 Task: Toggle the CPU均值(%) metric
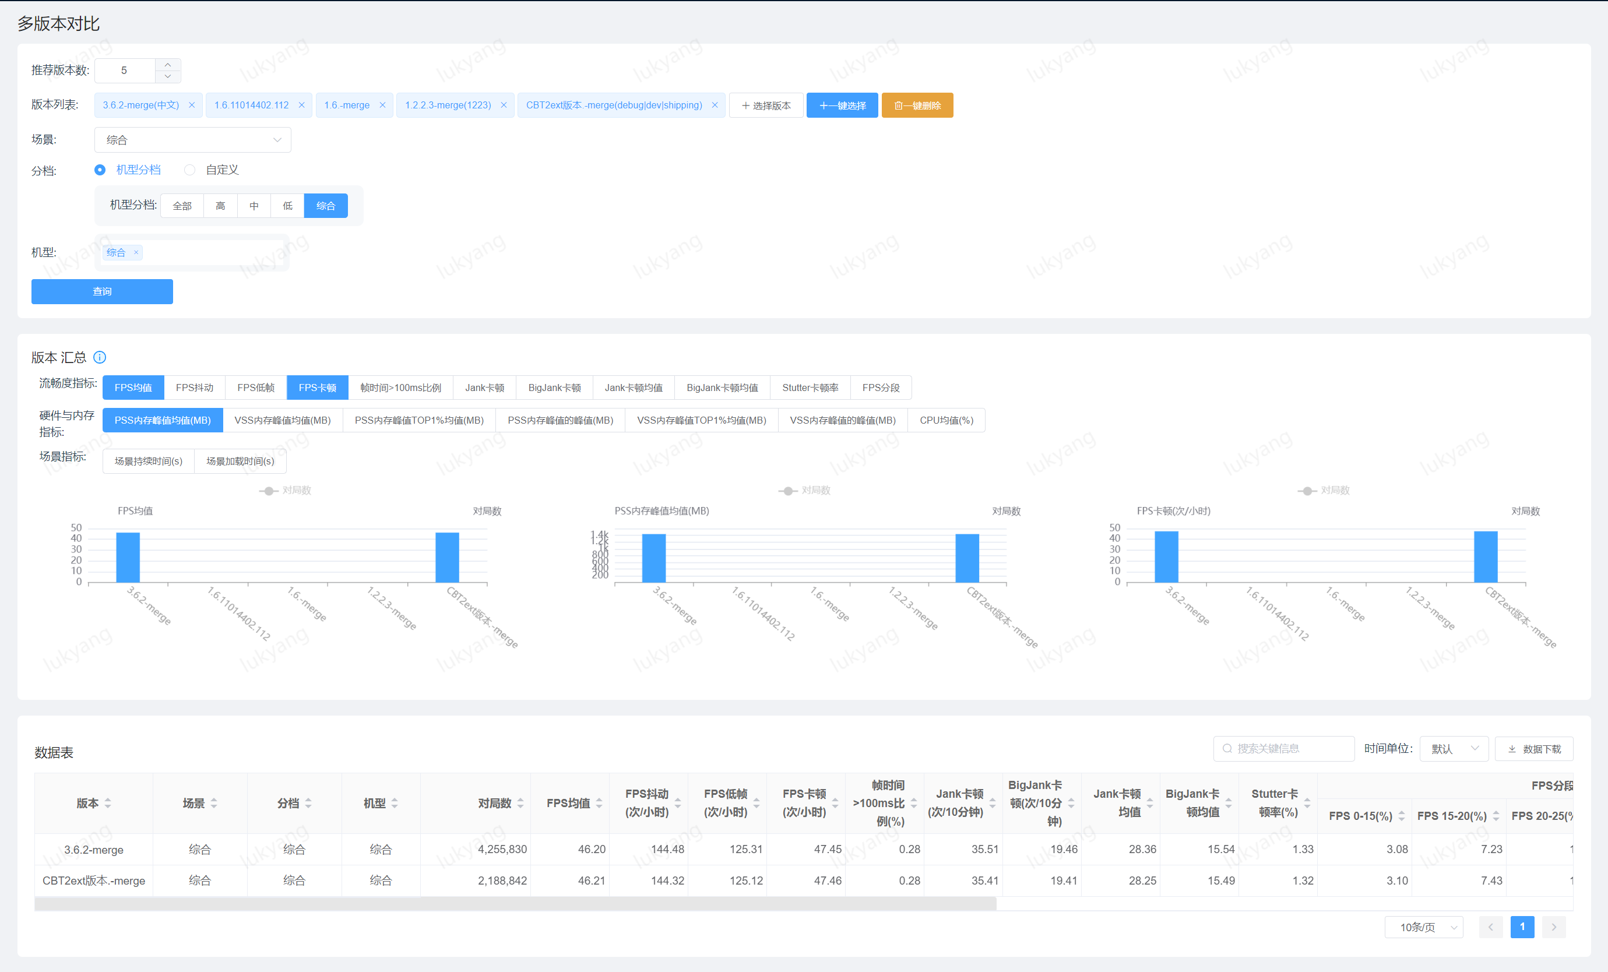pos(946,420)
